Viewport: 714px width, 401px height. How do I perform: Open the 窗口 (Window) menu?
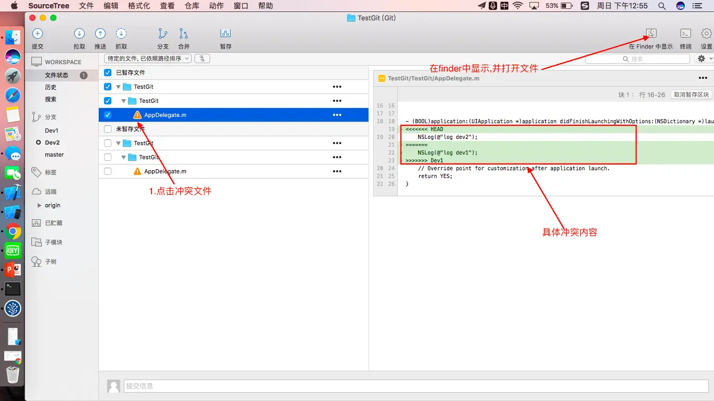point(241,6)
